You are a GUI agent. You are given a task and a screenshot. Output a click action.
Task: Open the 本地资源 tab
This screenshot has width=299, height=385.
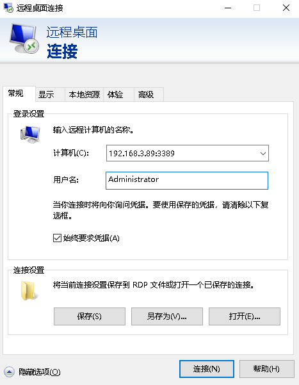(85, 95)
